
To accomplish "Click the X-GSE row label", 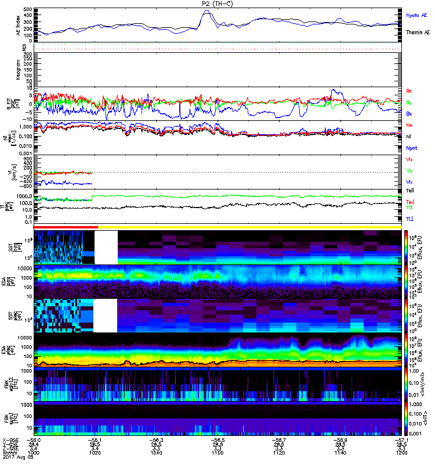I will tap(10, 441).
